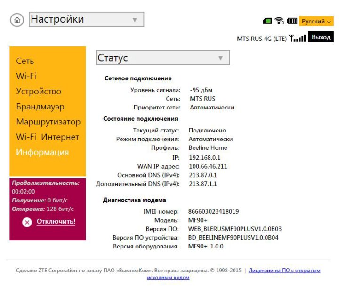The width and height of the screenshot is (339, 287).
Task: Open the open source licenses link
Action: (284, 271)
